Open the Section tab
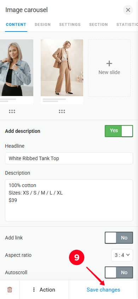The height and width of the screenshot is (299, 138). [98, 24]
